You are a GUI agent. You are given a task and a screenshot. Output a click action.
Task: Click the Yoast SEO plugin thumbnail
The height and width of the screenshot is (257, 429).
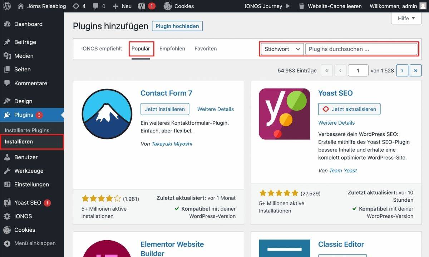(285, 114)
